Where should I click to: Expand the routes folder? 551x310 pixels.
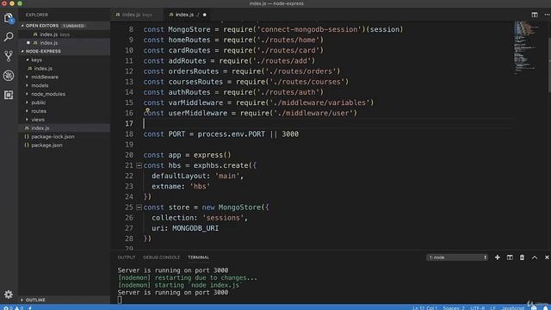[x=27, y=111]
